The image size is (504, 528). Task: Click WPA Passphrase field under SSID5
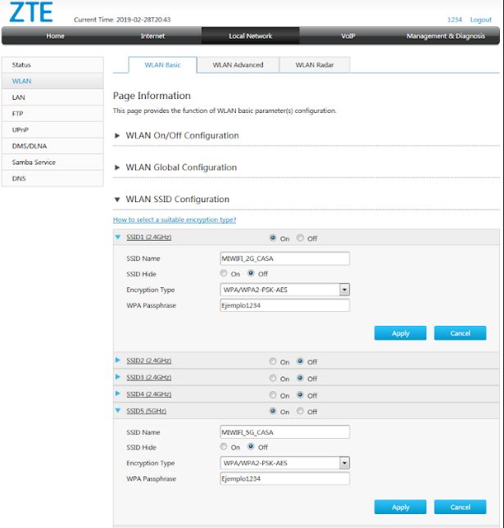pos(285,479)
